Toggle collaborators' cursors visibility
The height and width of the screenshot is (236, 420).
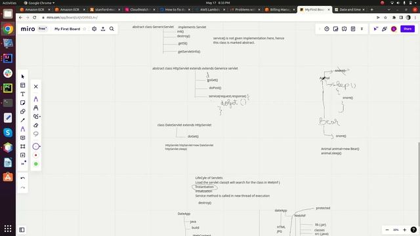click(376, 29)
